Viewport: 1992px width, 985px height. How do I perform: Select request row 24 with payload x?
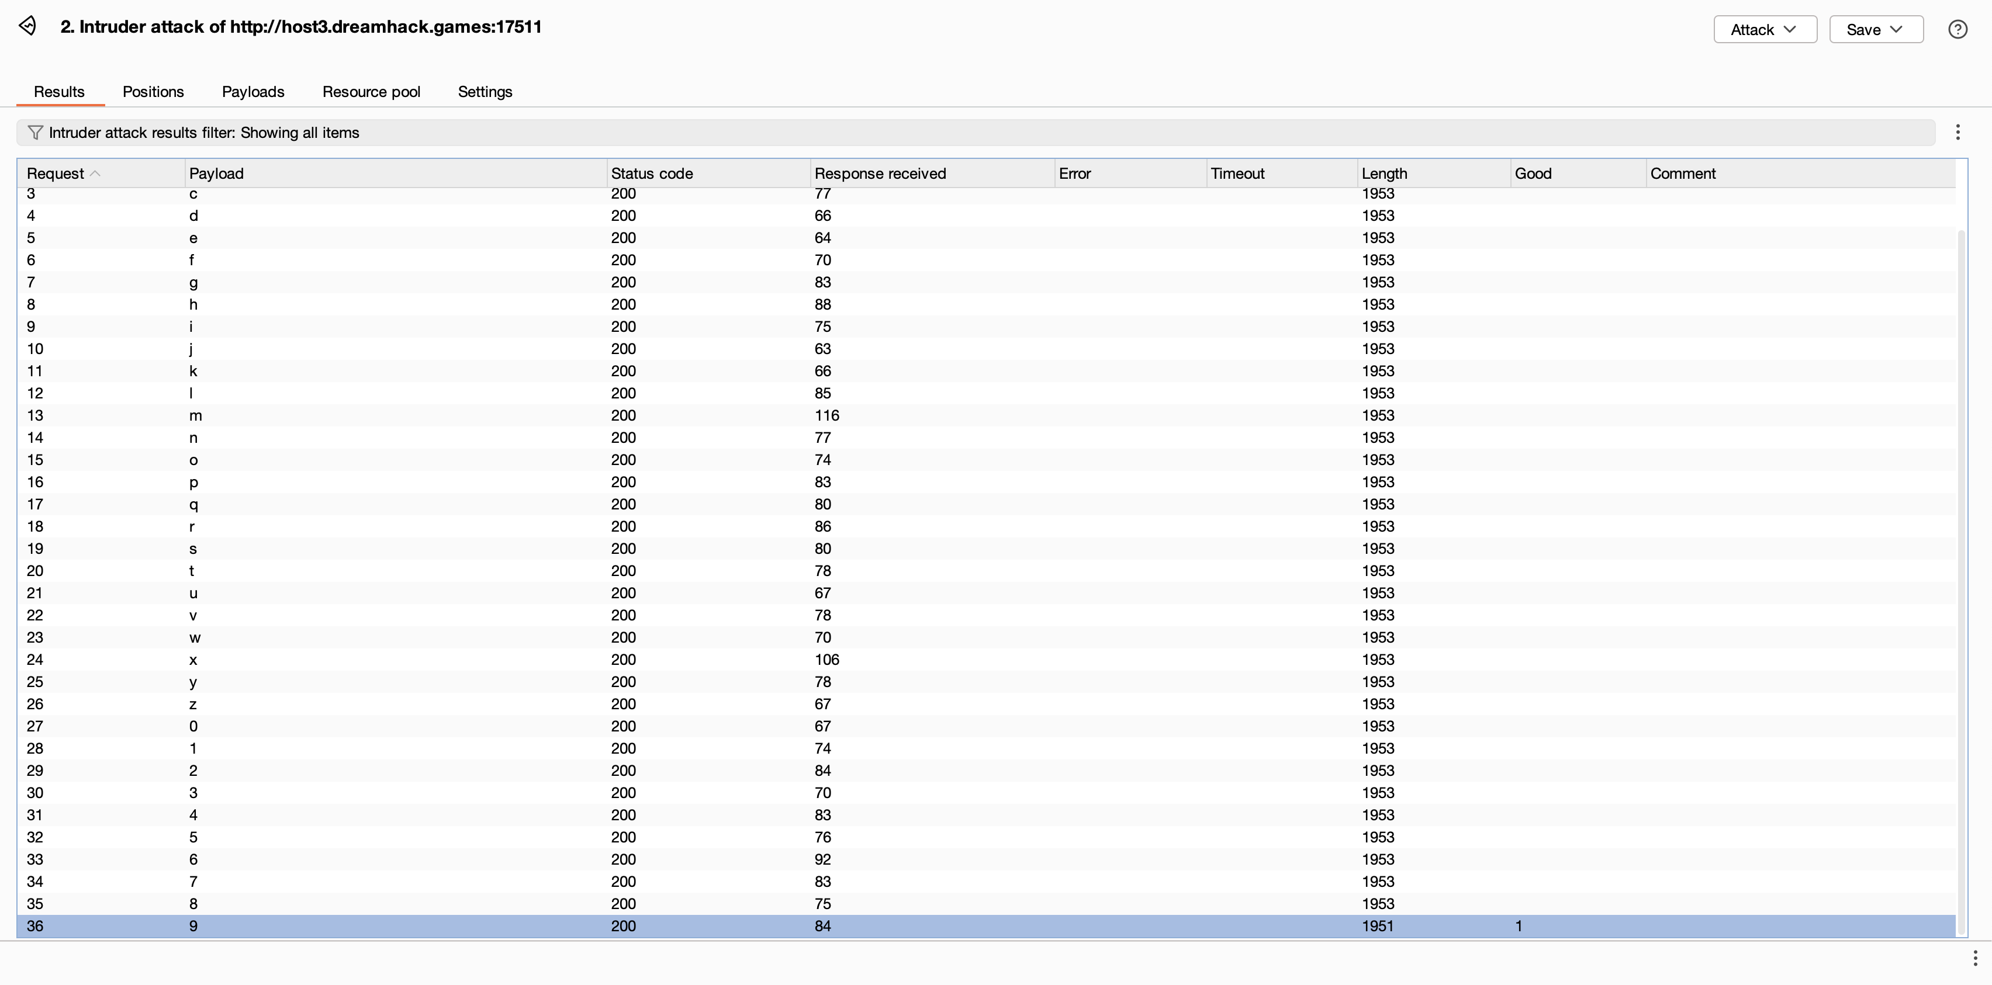point(987,660)
